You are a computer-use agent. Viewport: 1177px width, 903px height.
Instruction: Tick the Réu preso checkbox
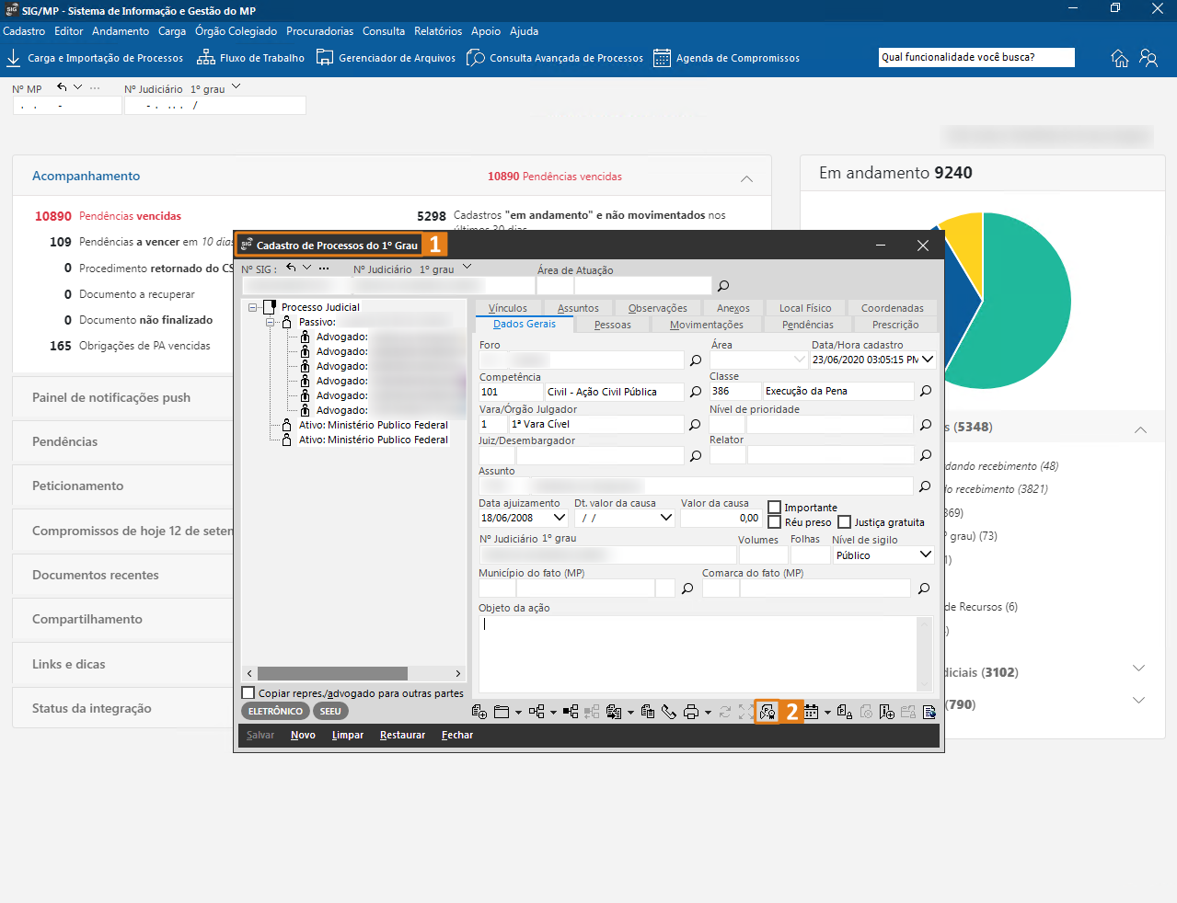click(775, 522)
